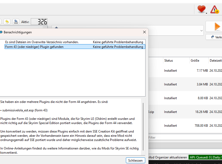Click the Aktiv mod counter display

(39, 22)
